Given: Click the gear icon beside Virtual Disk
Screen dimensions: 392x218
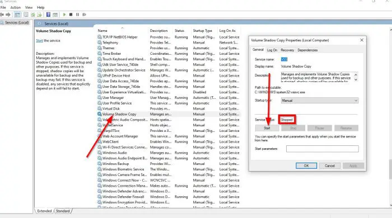Looking at the screenshot, I should [x=100, y=108].
